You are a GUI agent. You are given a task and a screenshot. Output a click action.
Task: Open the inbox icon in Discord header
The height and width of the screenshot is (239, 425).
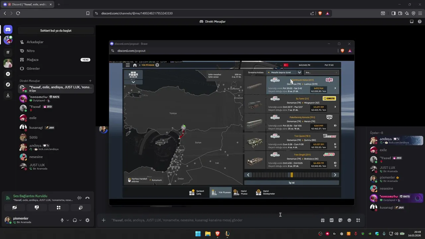coord(412,22)
